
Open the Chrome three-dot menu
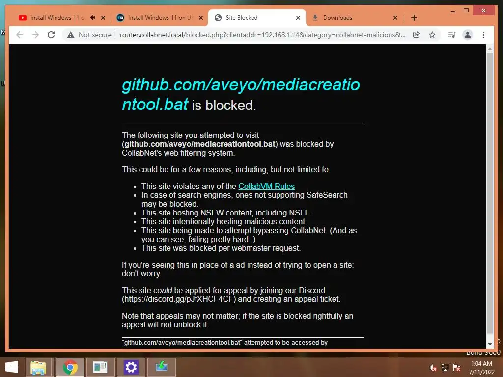click(483, 35)
